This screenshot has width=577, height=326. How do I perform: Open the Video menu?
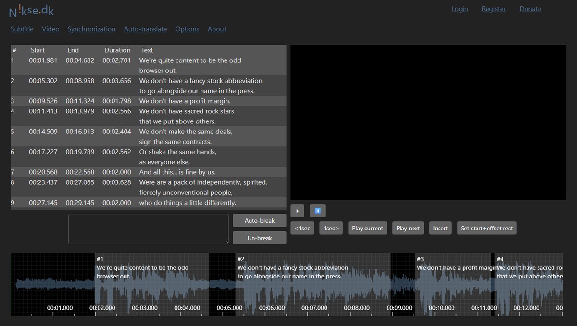(x=50, y=29)
